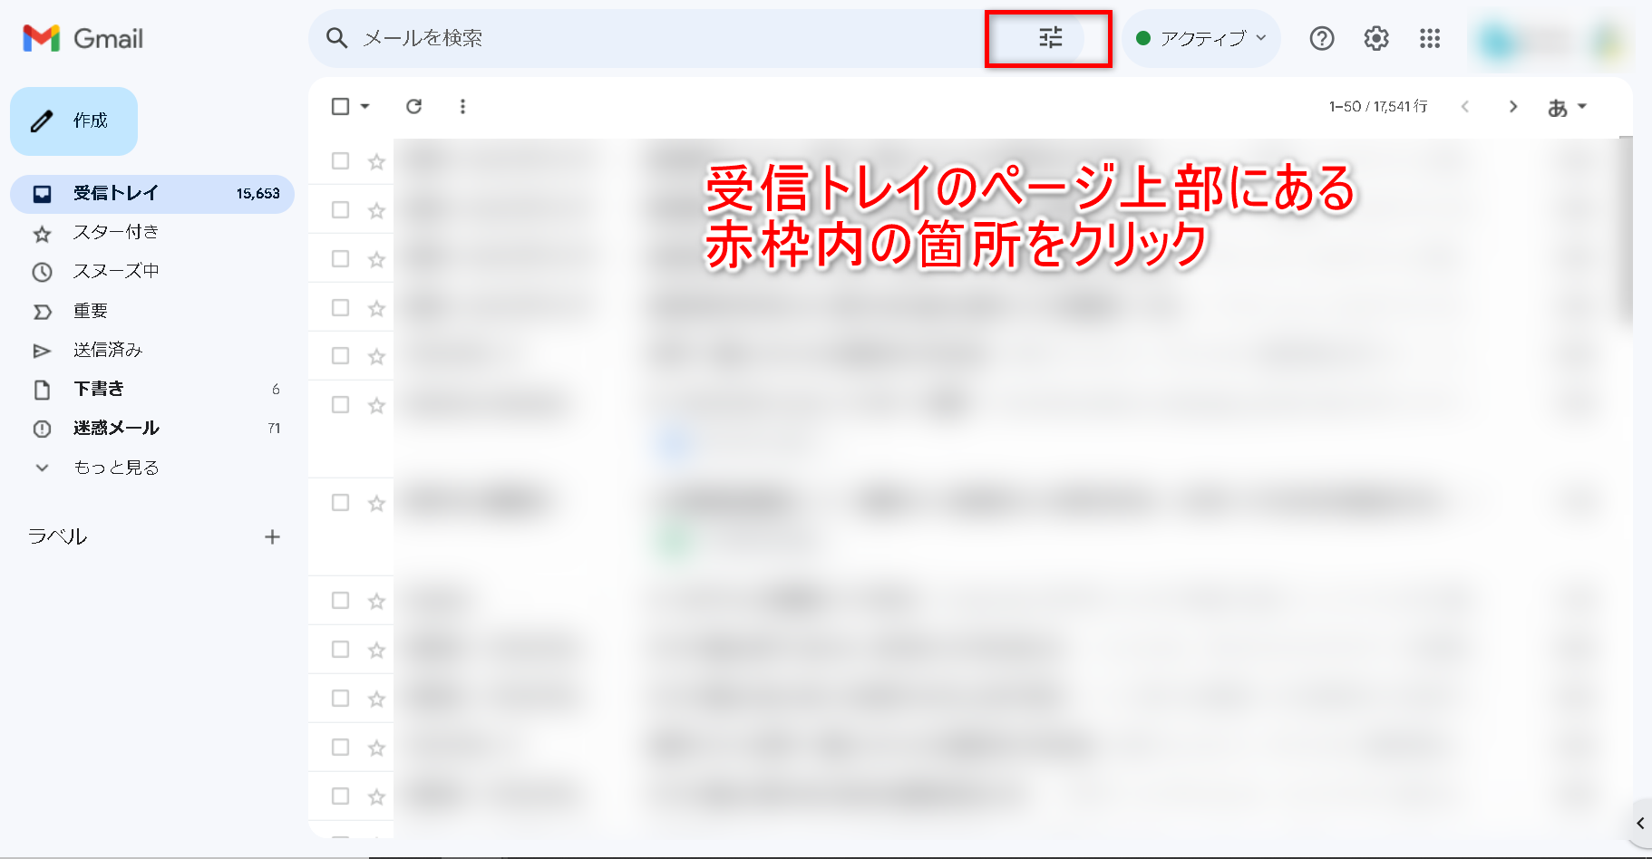1652x859 pixels.
Task: Open the 受信トレイ inbox folder
Action: click(x=115, y=194)
